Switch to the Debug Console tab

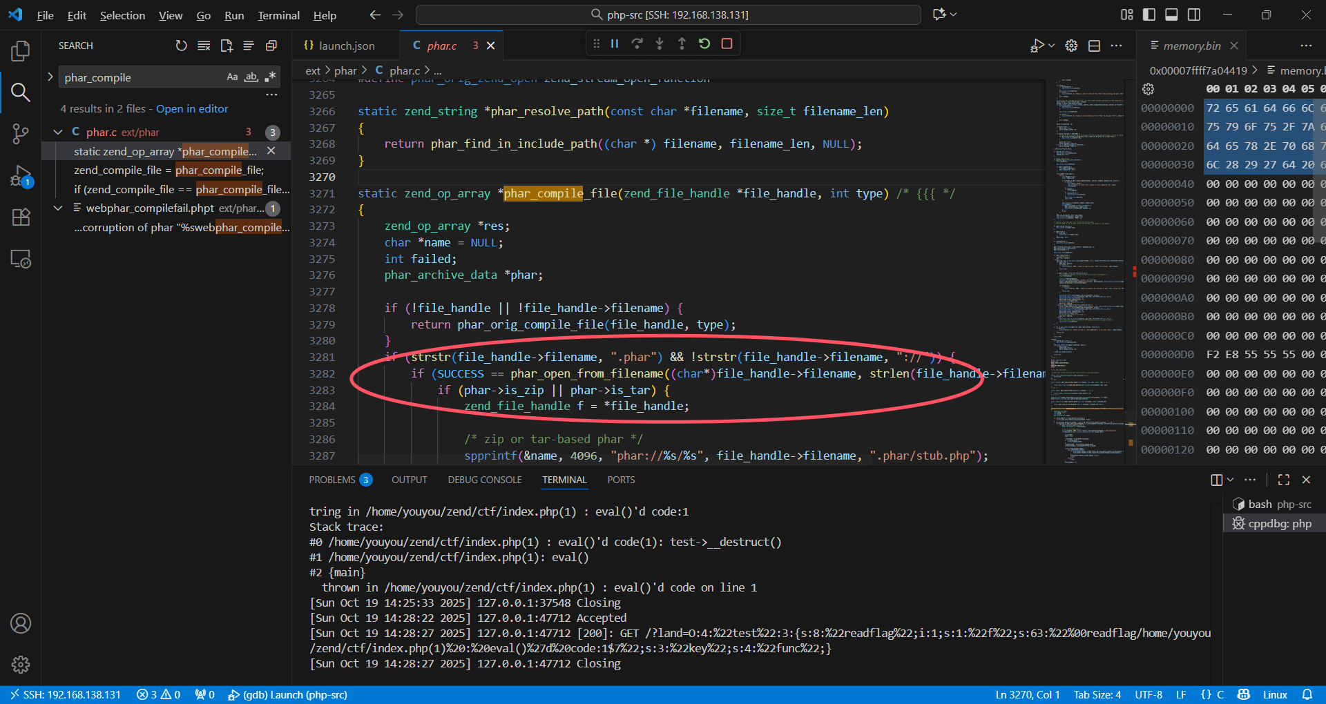(x=484, y=480)
